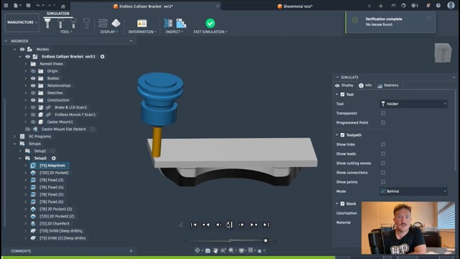Click the second Inspect icon
Image resolution: width=460 pixels, height=259 pixels.
coord(181,23)
